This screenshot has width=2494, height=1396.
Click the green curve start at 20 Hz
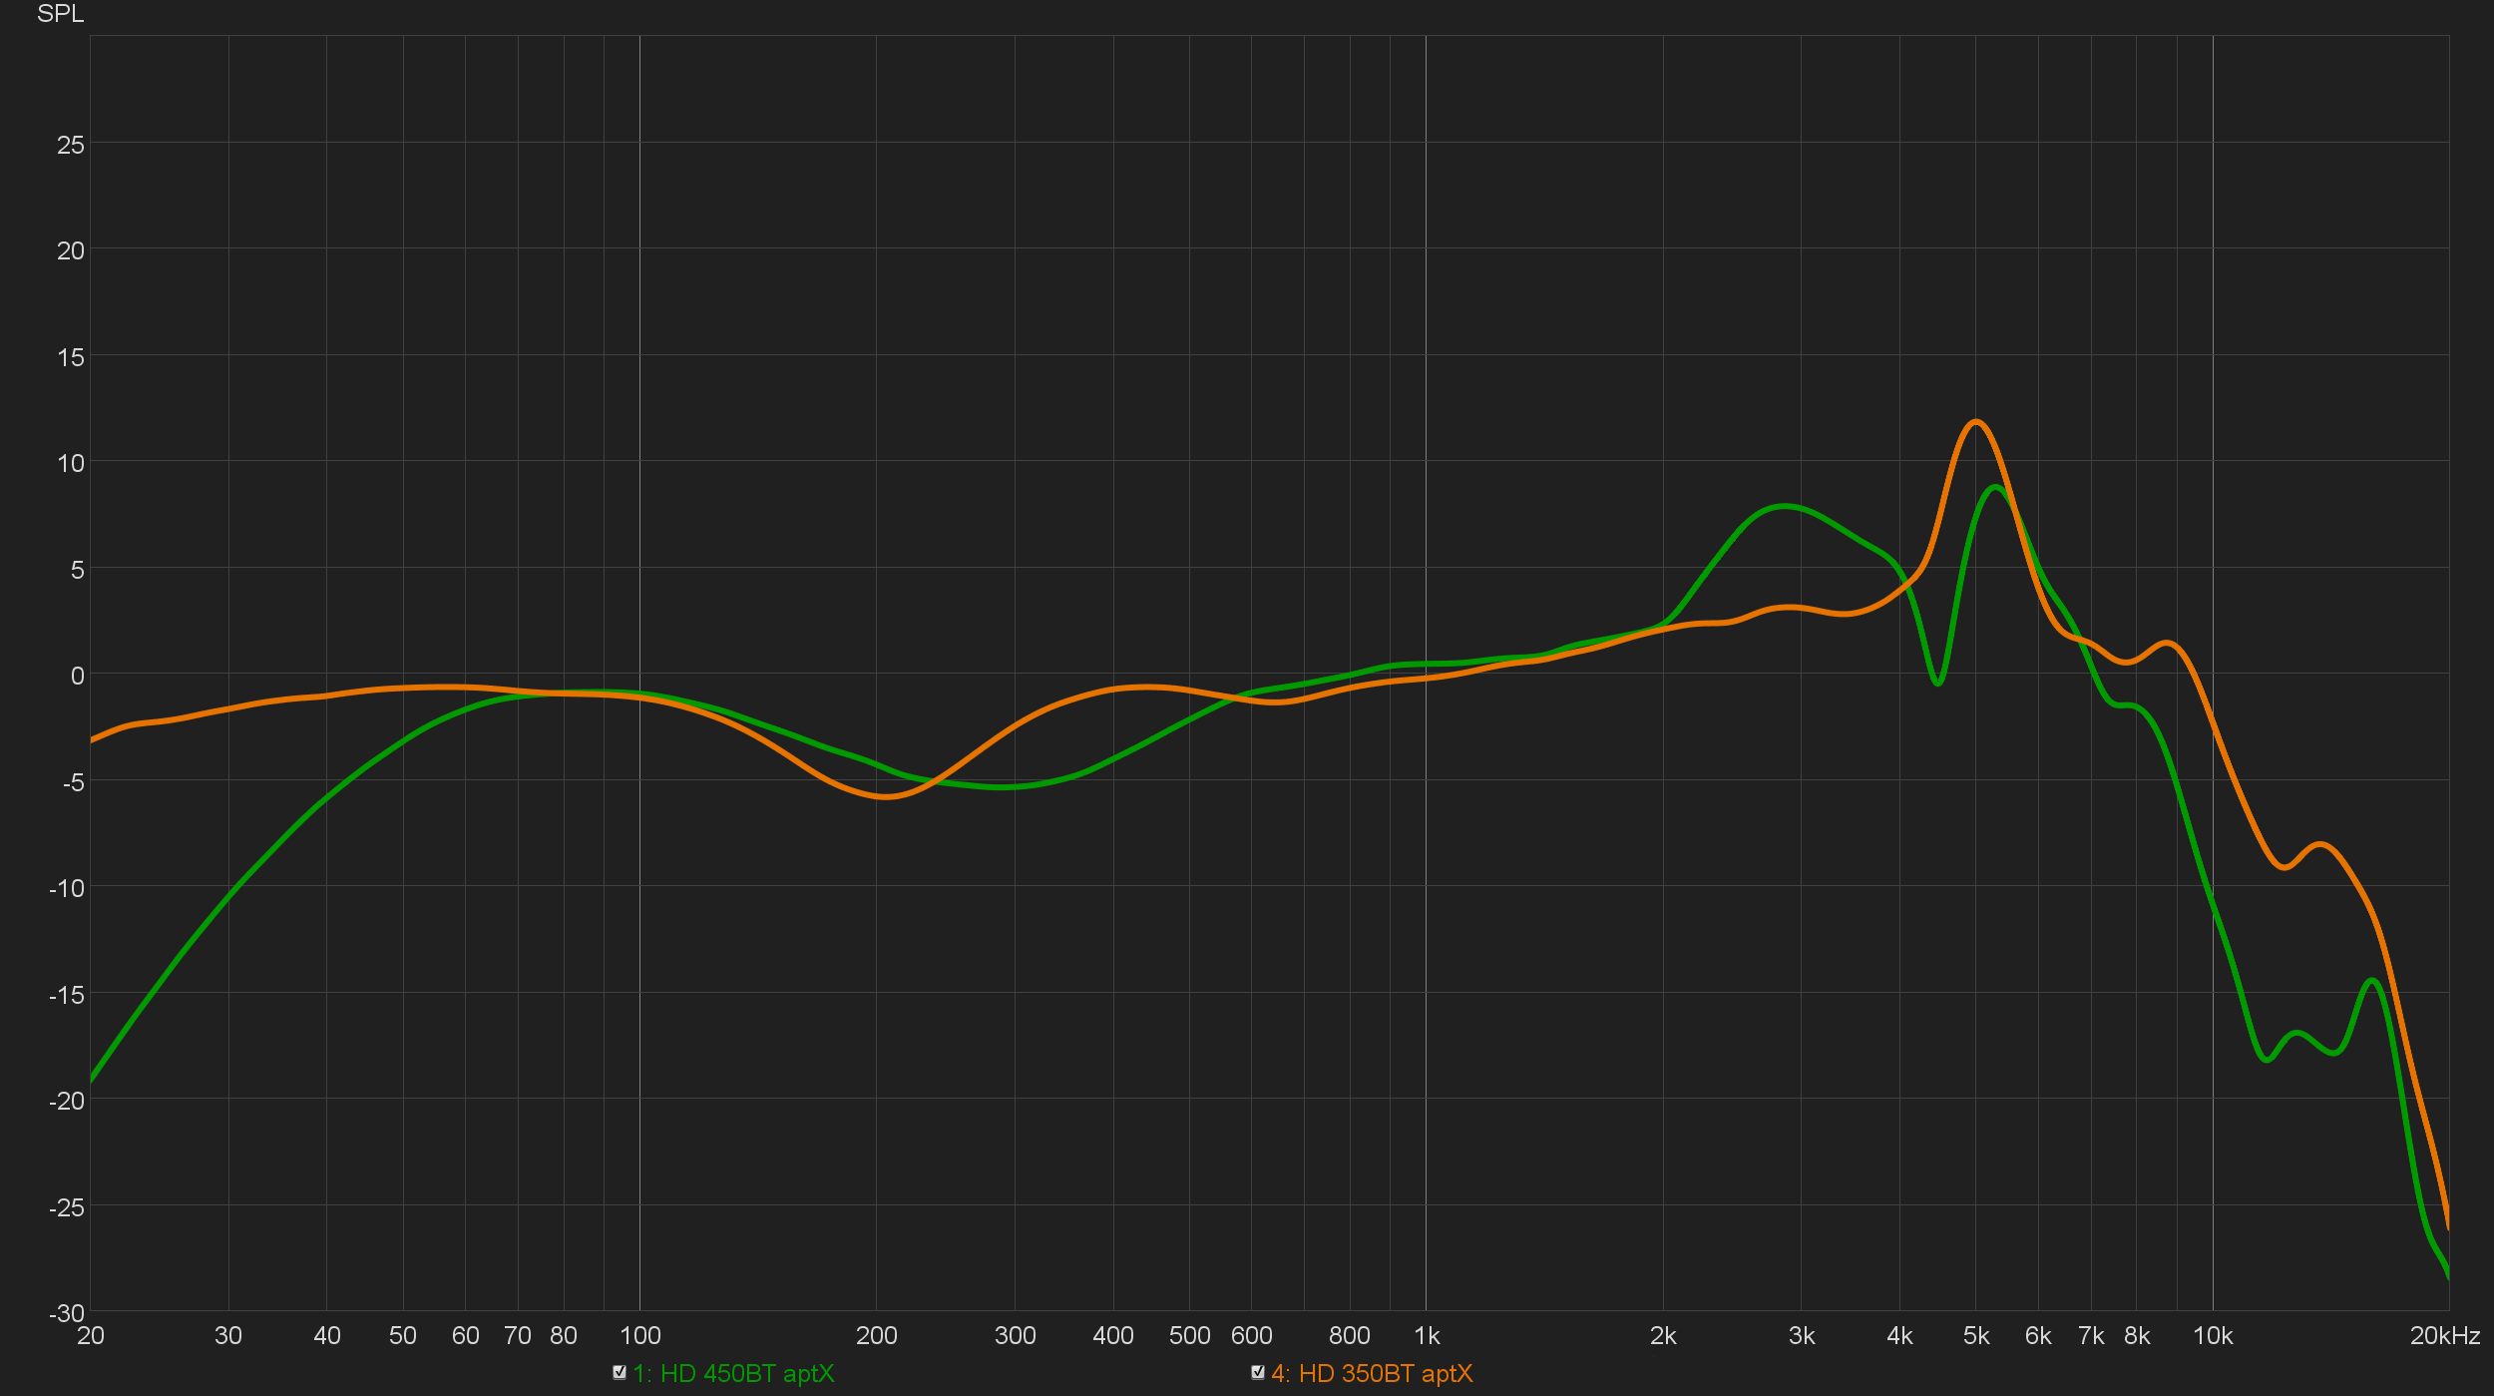pos(92,1079)
